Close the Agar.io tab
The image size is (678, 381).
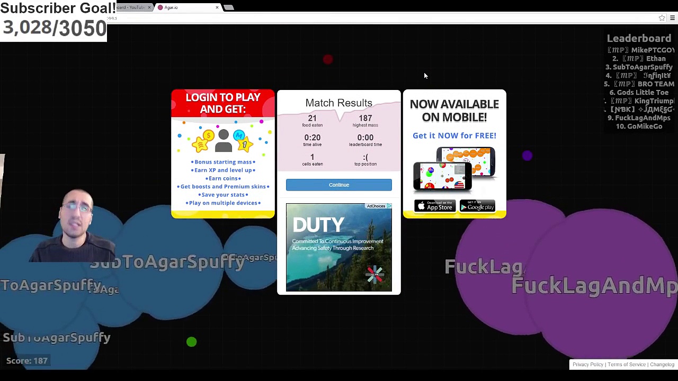pos(217,7)
